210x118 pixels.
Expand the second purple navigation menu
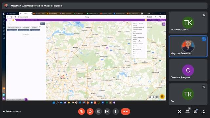pos(23,20)
